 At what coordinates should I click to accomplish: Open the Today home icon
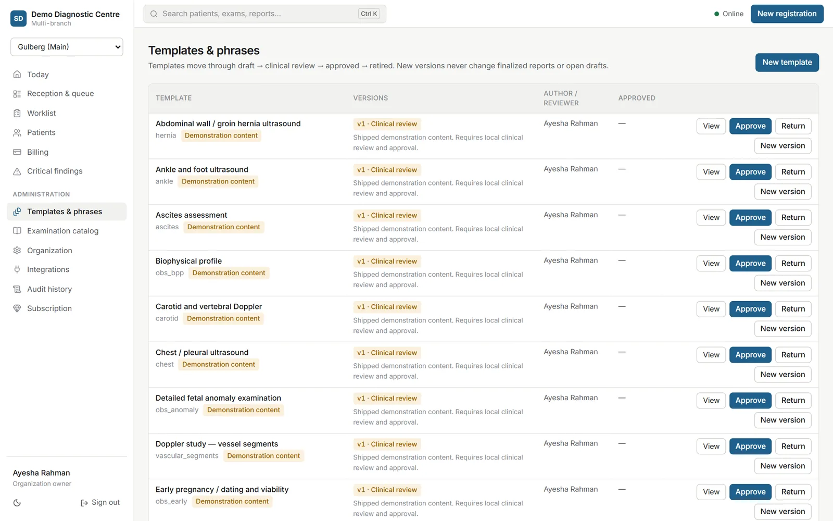[x=17, y=75]
